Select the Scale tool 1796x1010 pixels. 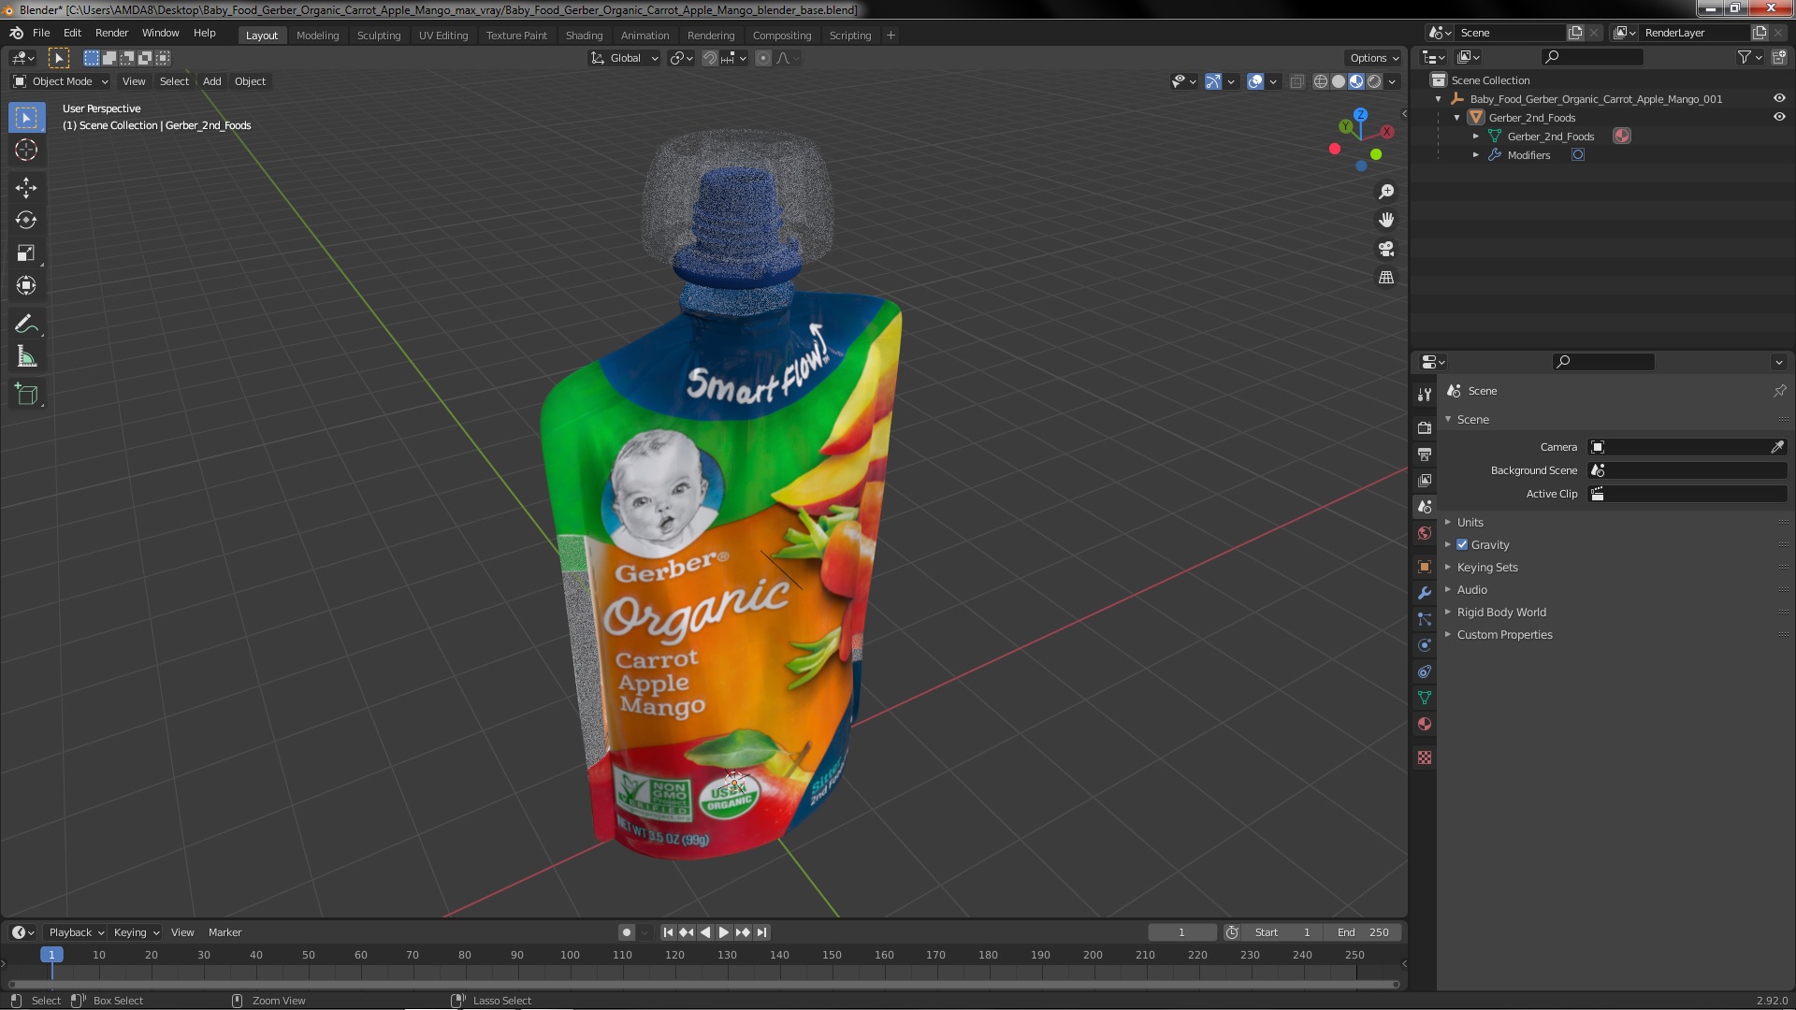(x=26, y=253)
